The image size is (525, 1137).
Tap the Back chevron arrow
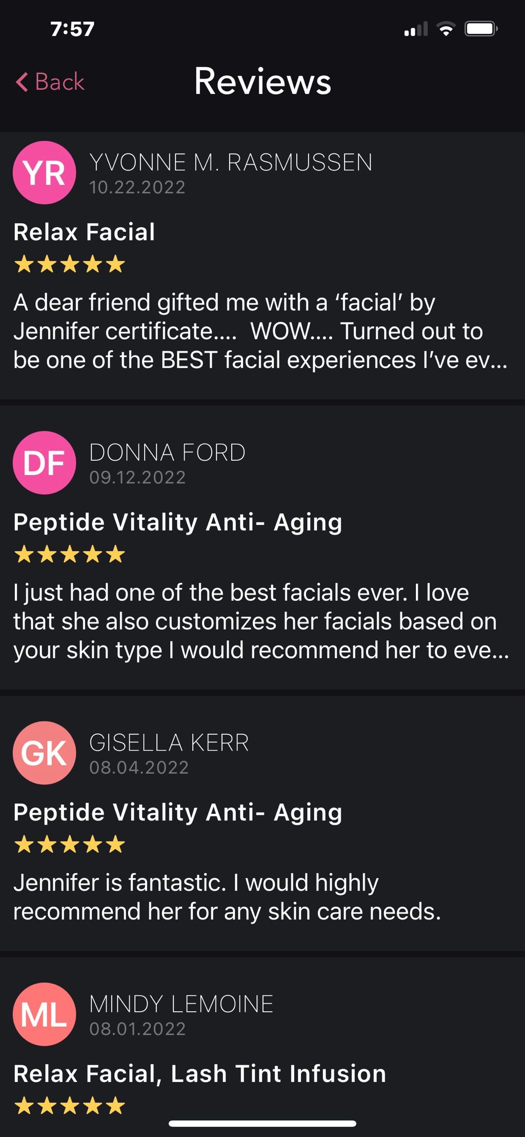tap(22, 82)
